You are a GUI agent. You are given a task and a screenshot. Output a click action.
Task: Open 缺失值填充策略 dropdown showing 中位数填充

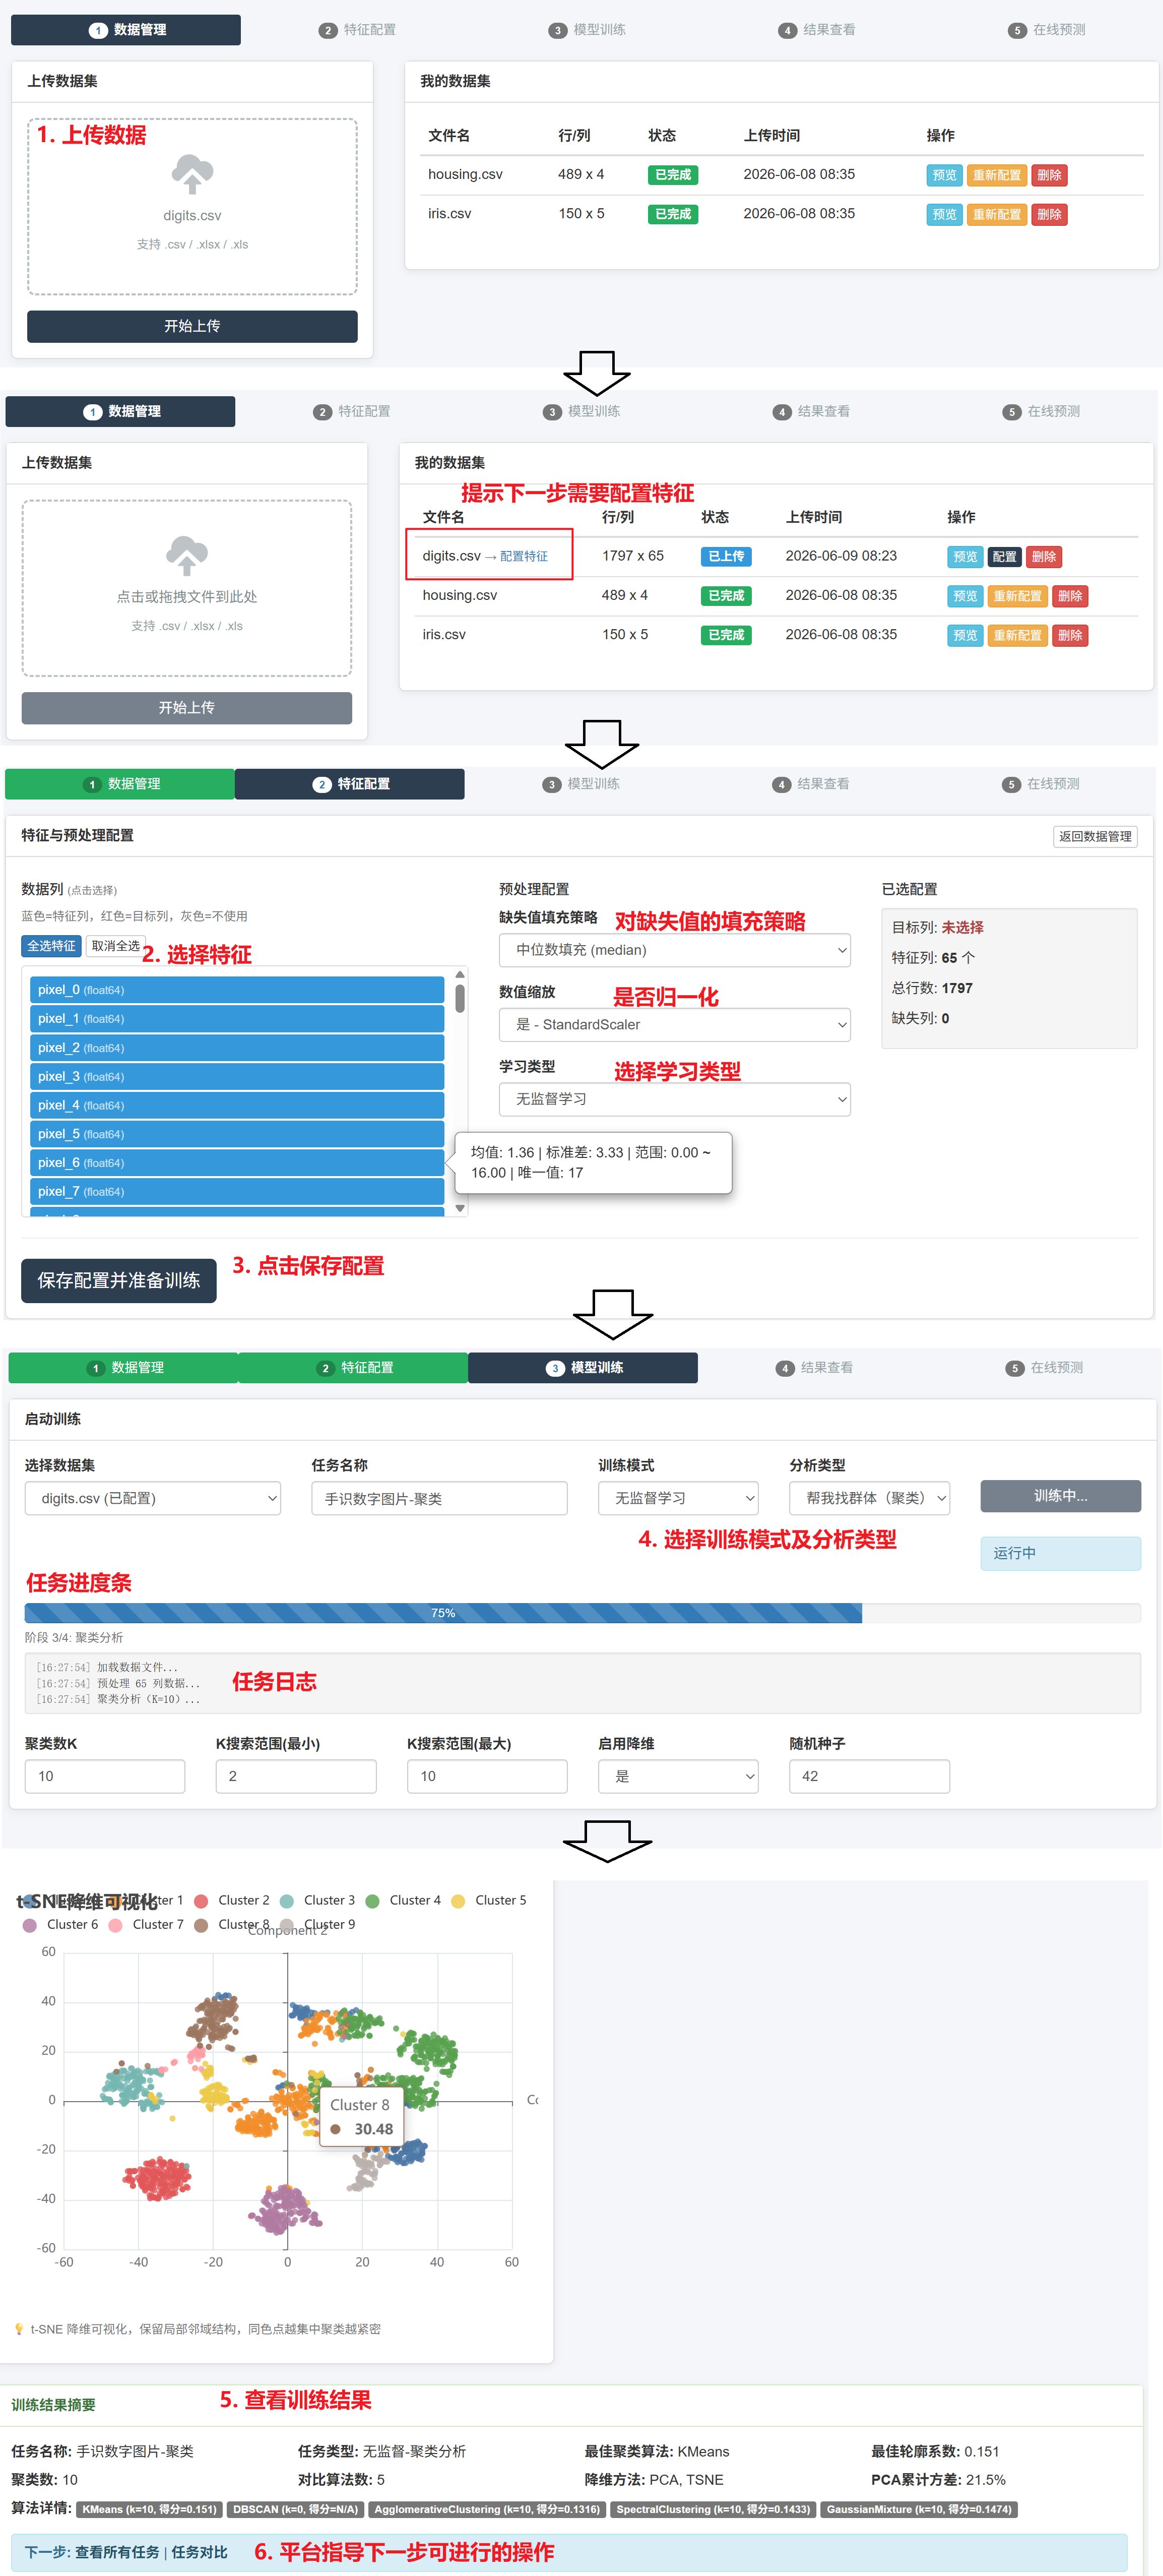tap(674, 950)
